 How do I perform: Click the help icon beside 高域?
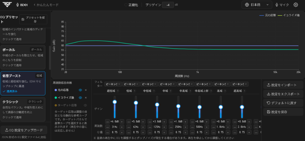225,91
